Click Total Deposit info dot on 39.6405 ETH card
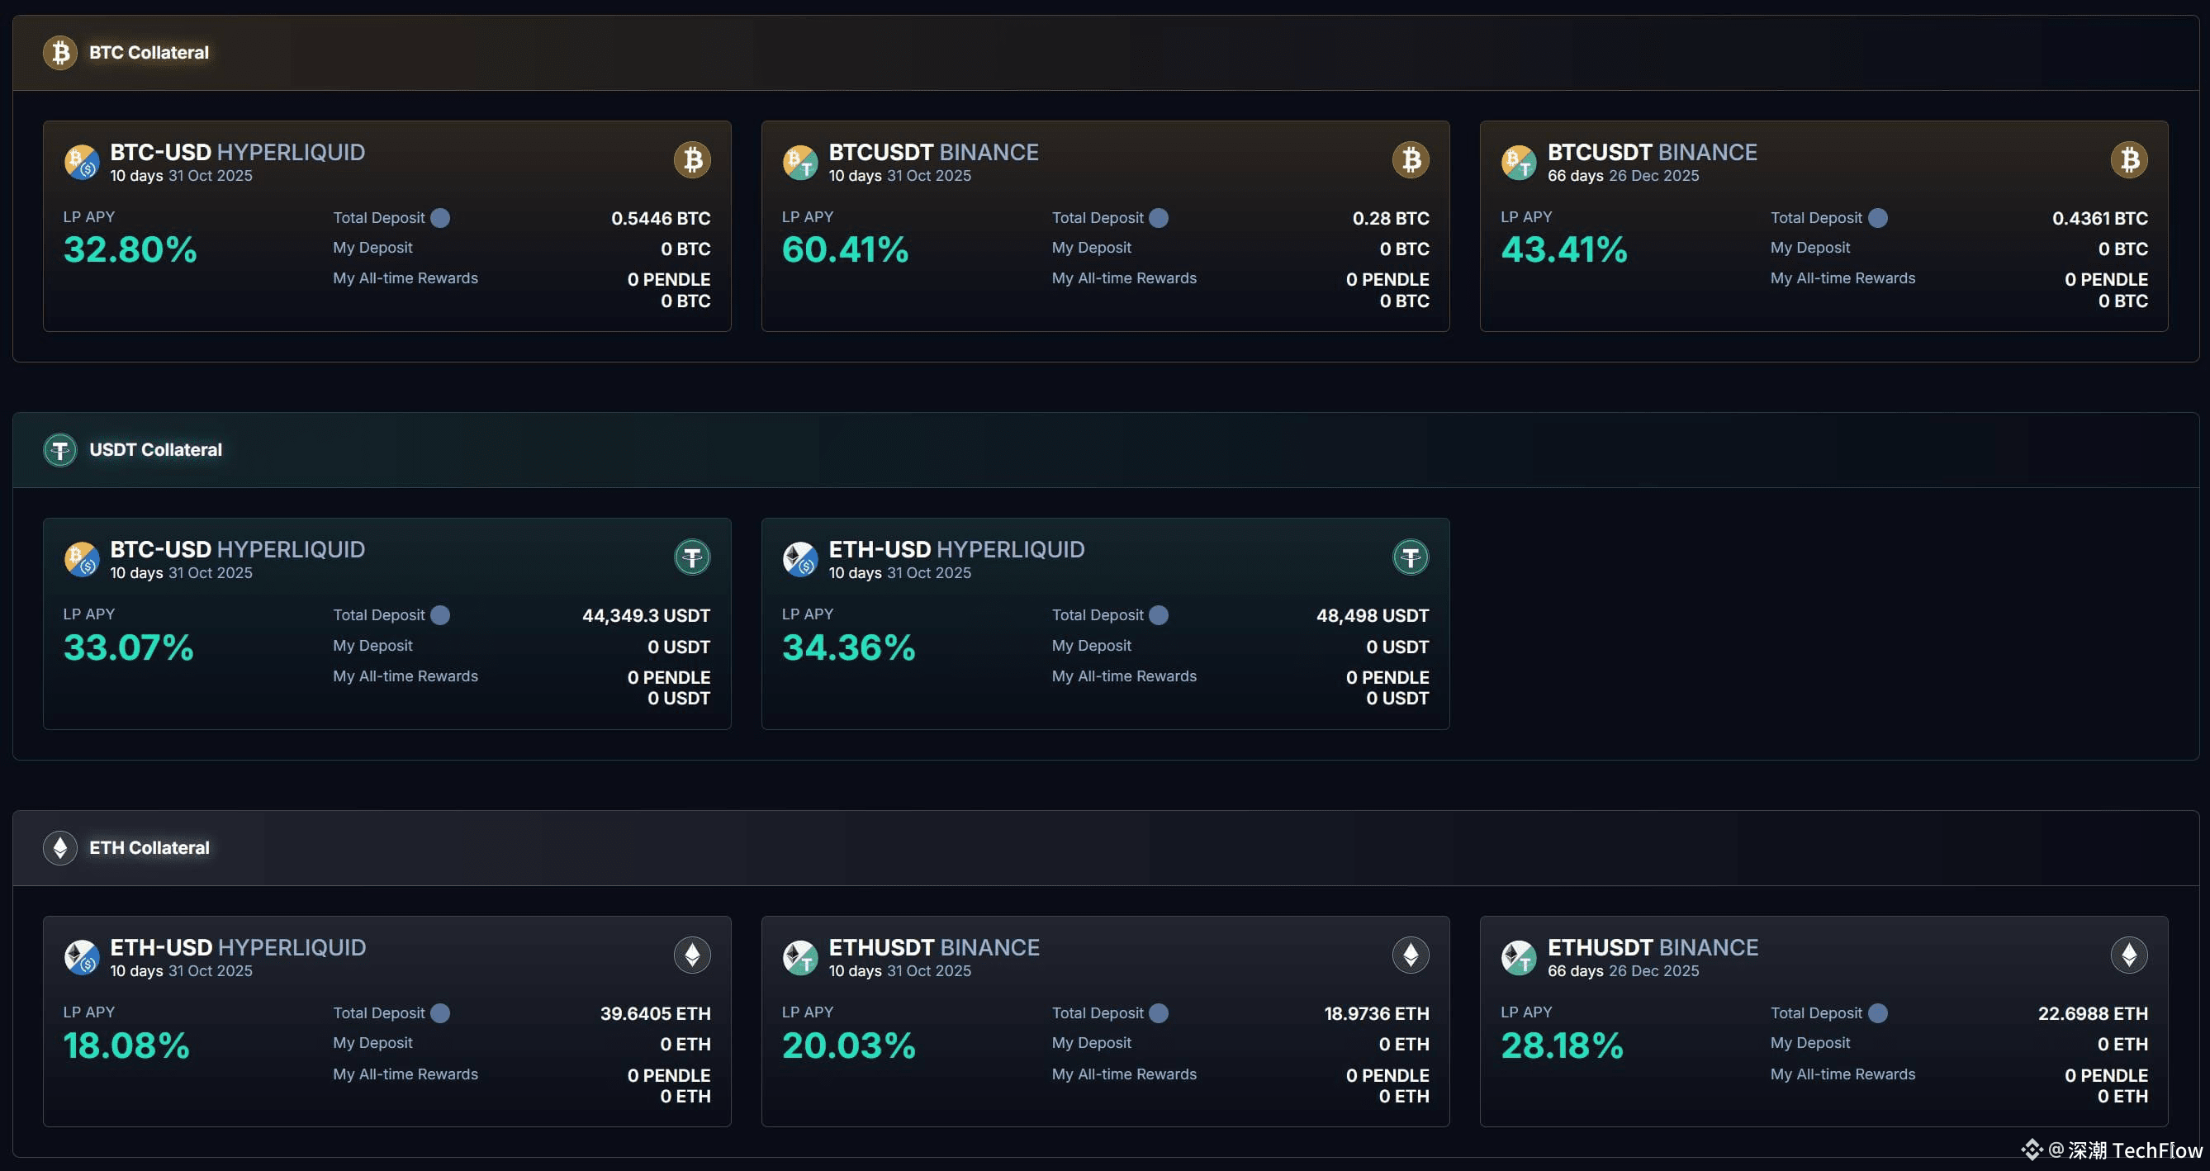The height and width of the screenshot is (1171, 2210). click(440, 1013)
